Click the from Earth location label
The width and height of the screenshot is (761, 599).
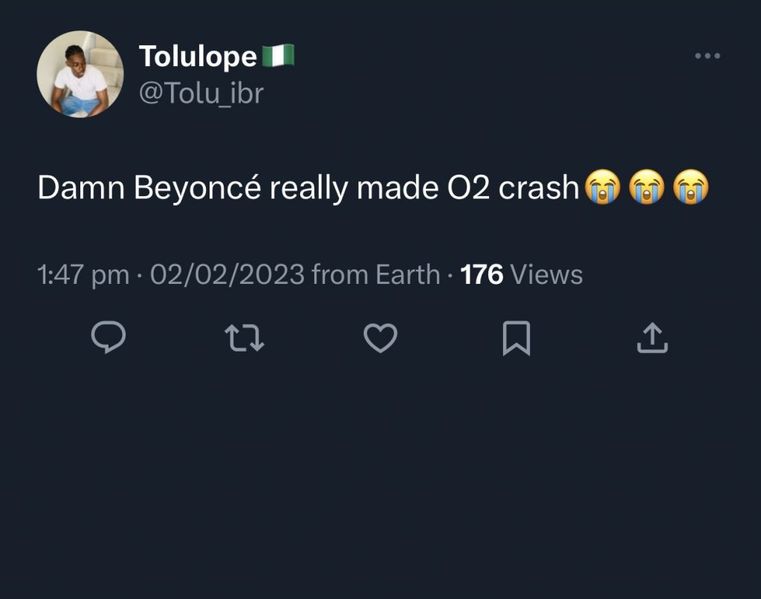[x=376, y=275]
